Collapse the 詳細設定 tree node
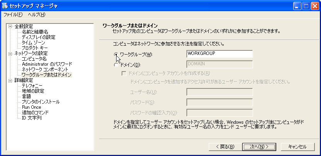 10,81
